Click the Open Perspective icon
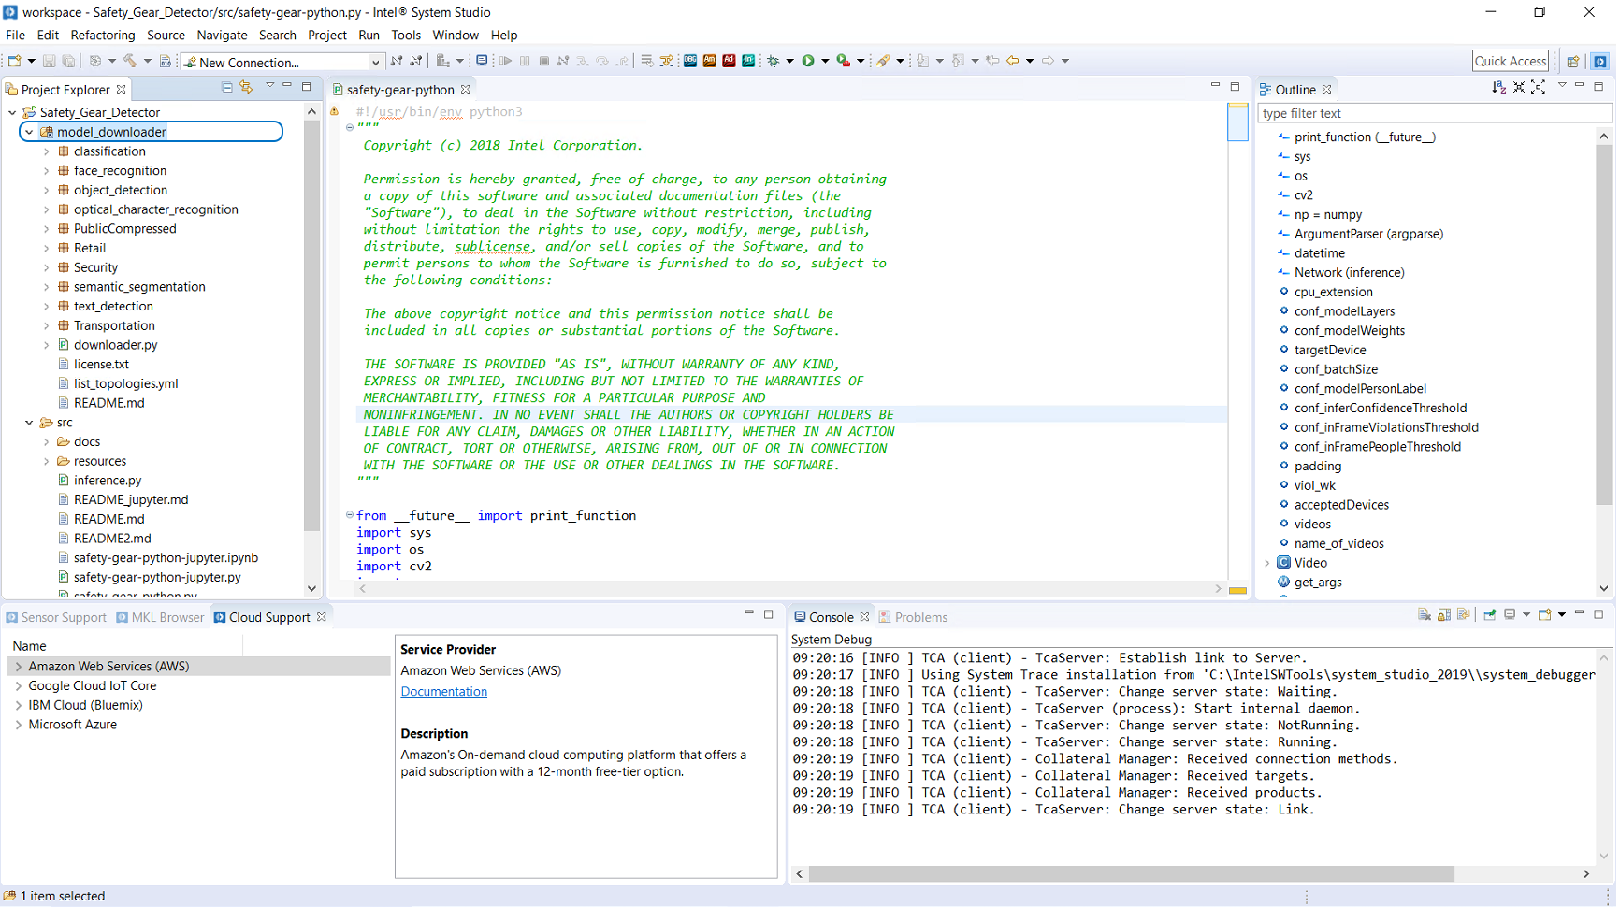The image size is (1620, 907). click(x=1573, y=61)
